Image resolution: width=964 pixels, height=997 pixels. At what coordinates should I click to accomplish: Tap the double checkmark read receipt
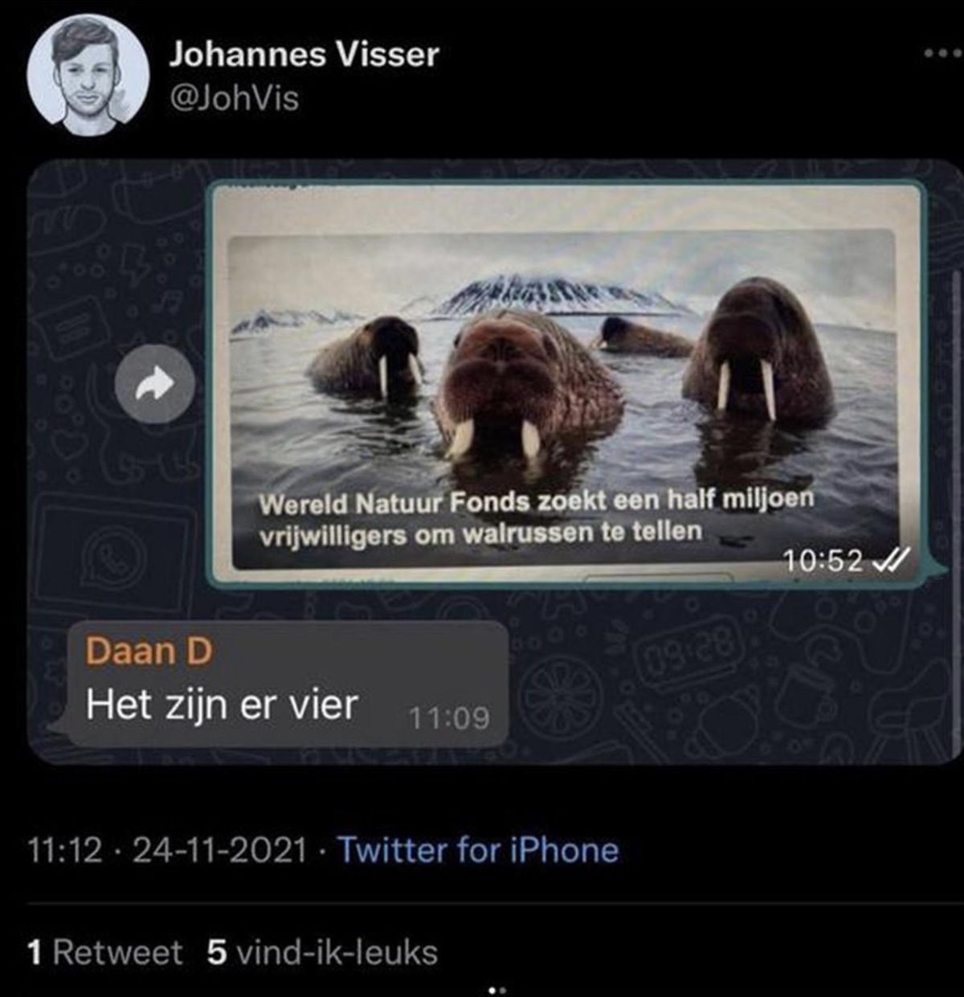pos(891,558)
